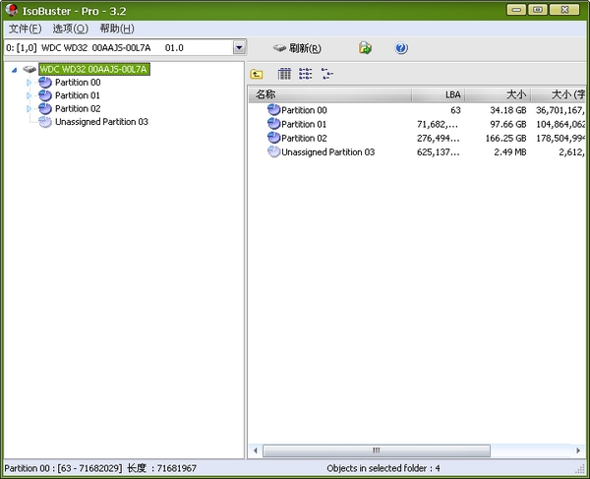Screen dimensions: 590x479
Task: Minimize the IsoBuster window
Action: [x=516, y=10]
